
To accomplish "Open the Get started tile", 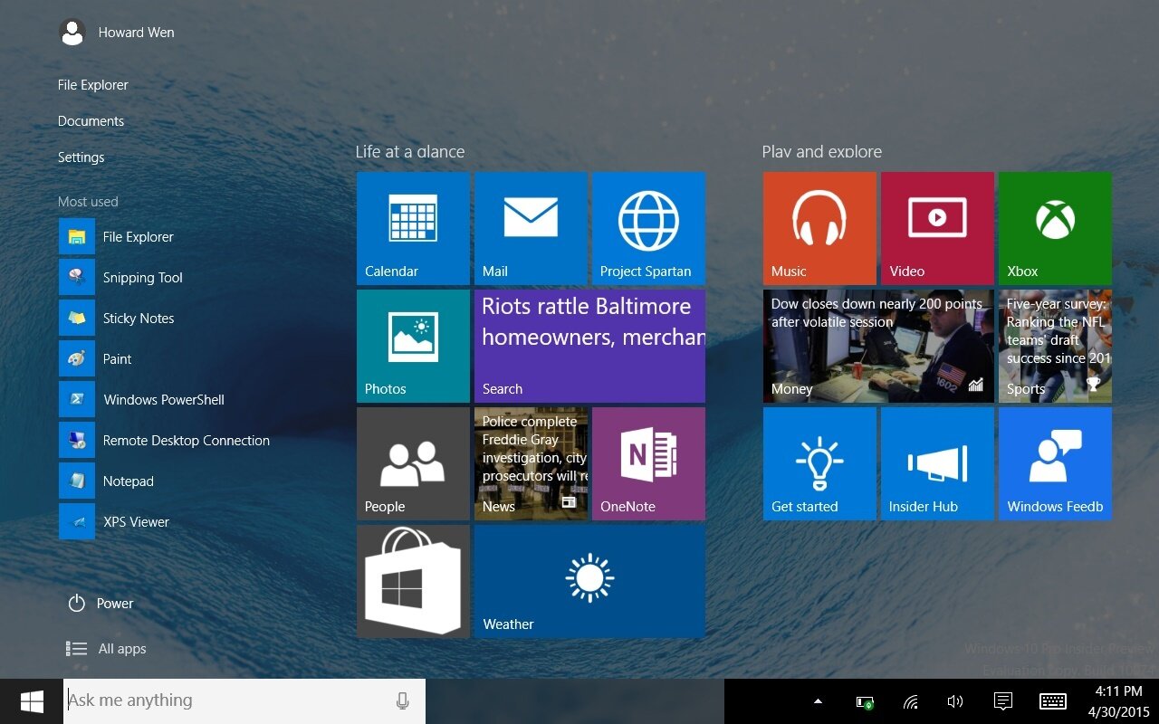I will [x=819, y=463].
